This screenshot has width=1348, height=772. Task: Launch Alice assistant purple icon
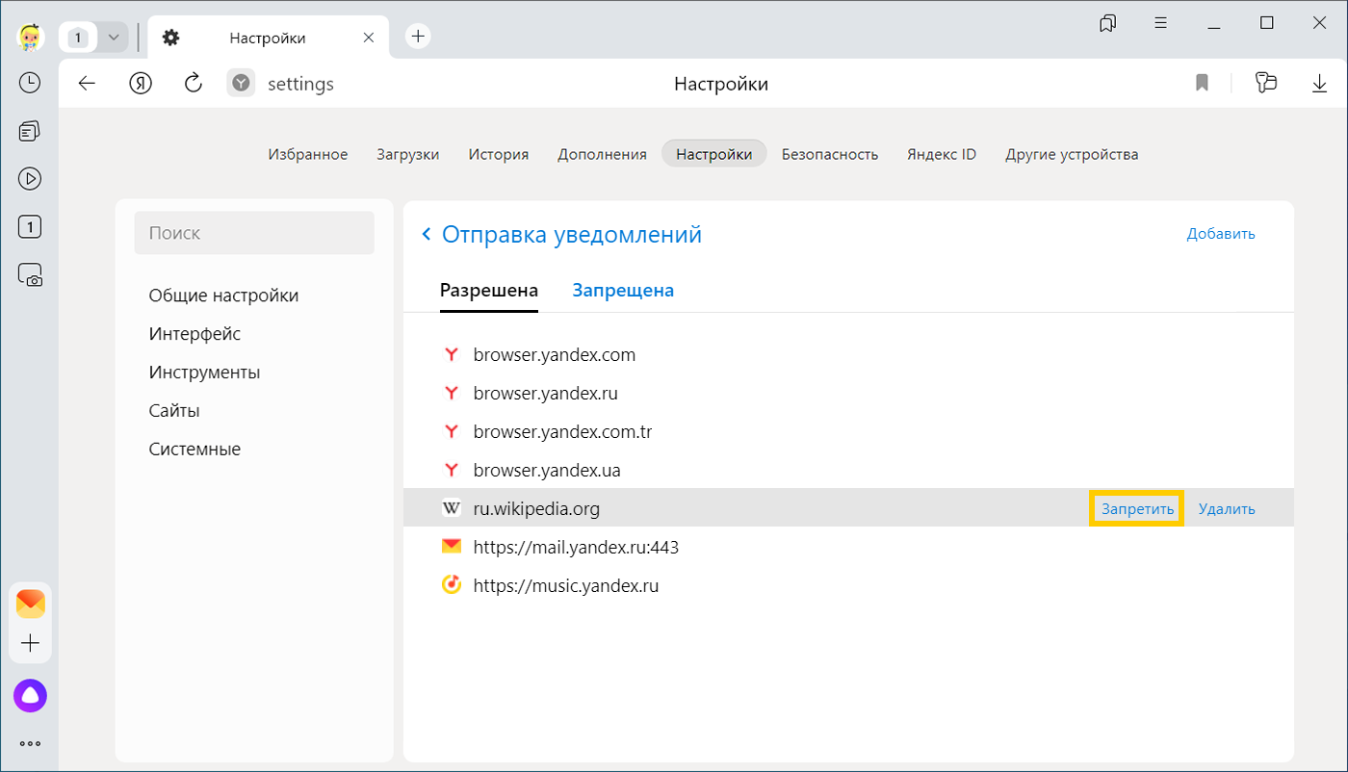point(30,696)
